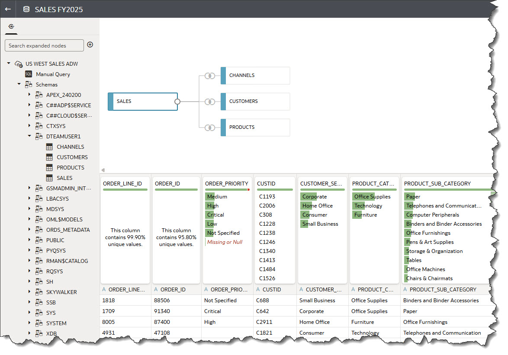Select the SALES table icon in tree
Viewport: 508px width, 355px height.
point(49,178)
